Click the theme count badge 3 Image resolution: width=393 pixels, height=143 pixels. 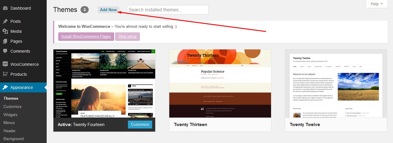(x=85, y=10)
